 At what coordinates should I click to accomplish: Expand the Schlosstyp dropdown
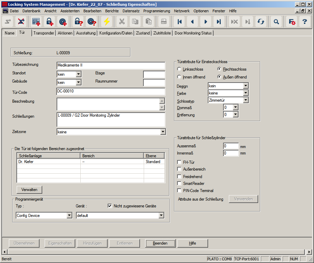(246, 100)
